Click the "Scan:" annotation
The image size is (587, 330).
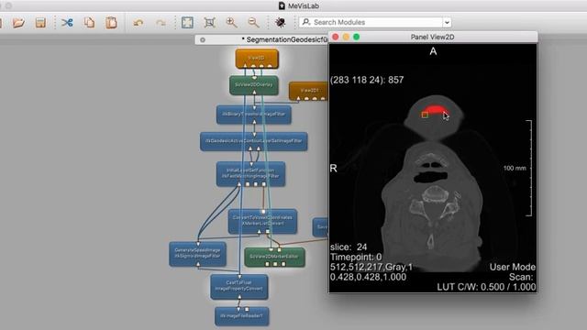[x=521, y=277]
